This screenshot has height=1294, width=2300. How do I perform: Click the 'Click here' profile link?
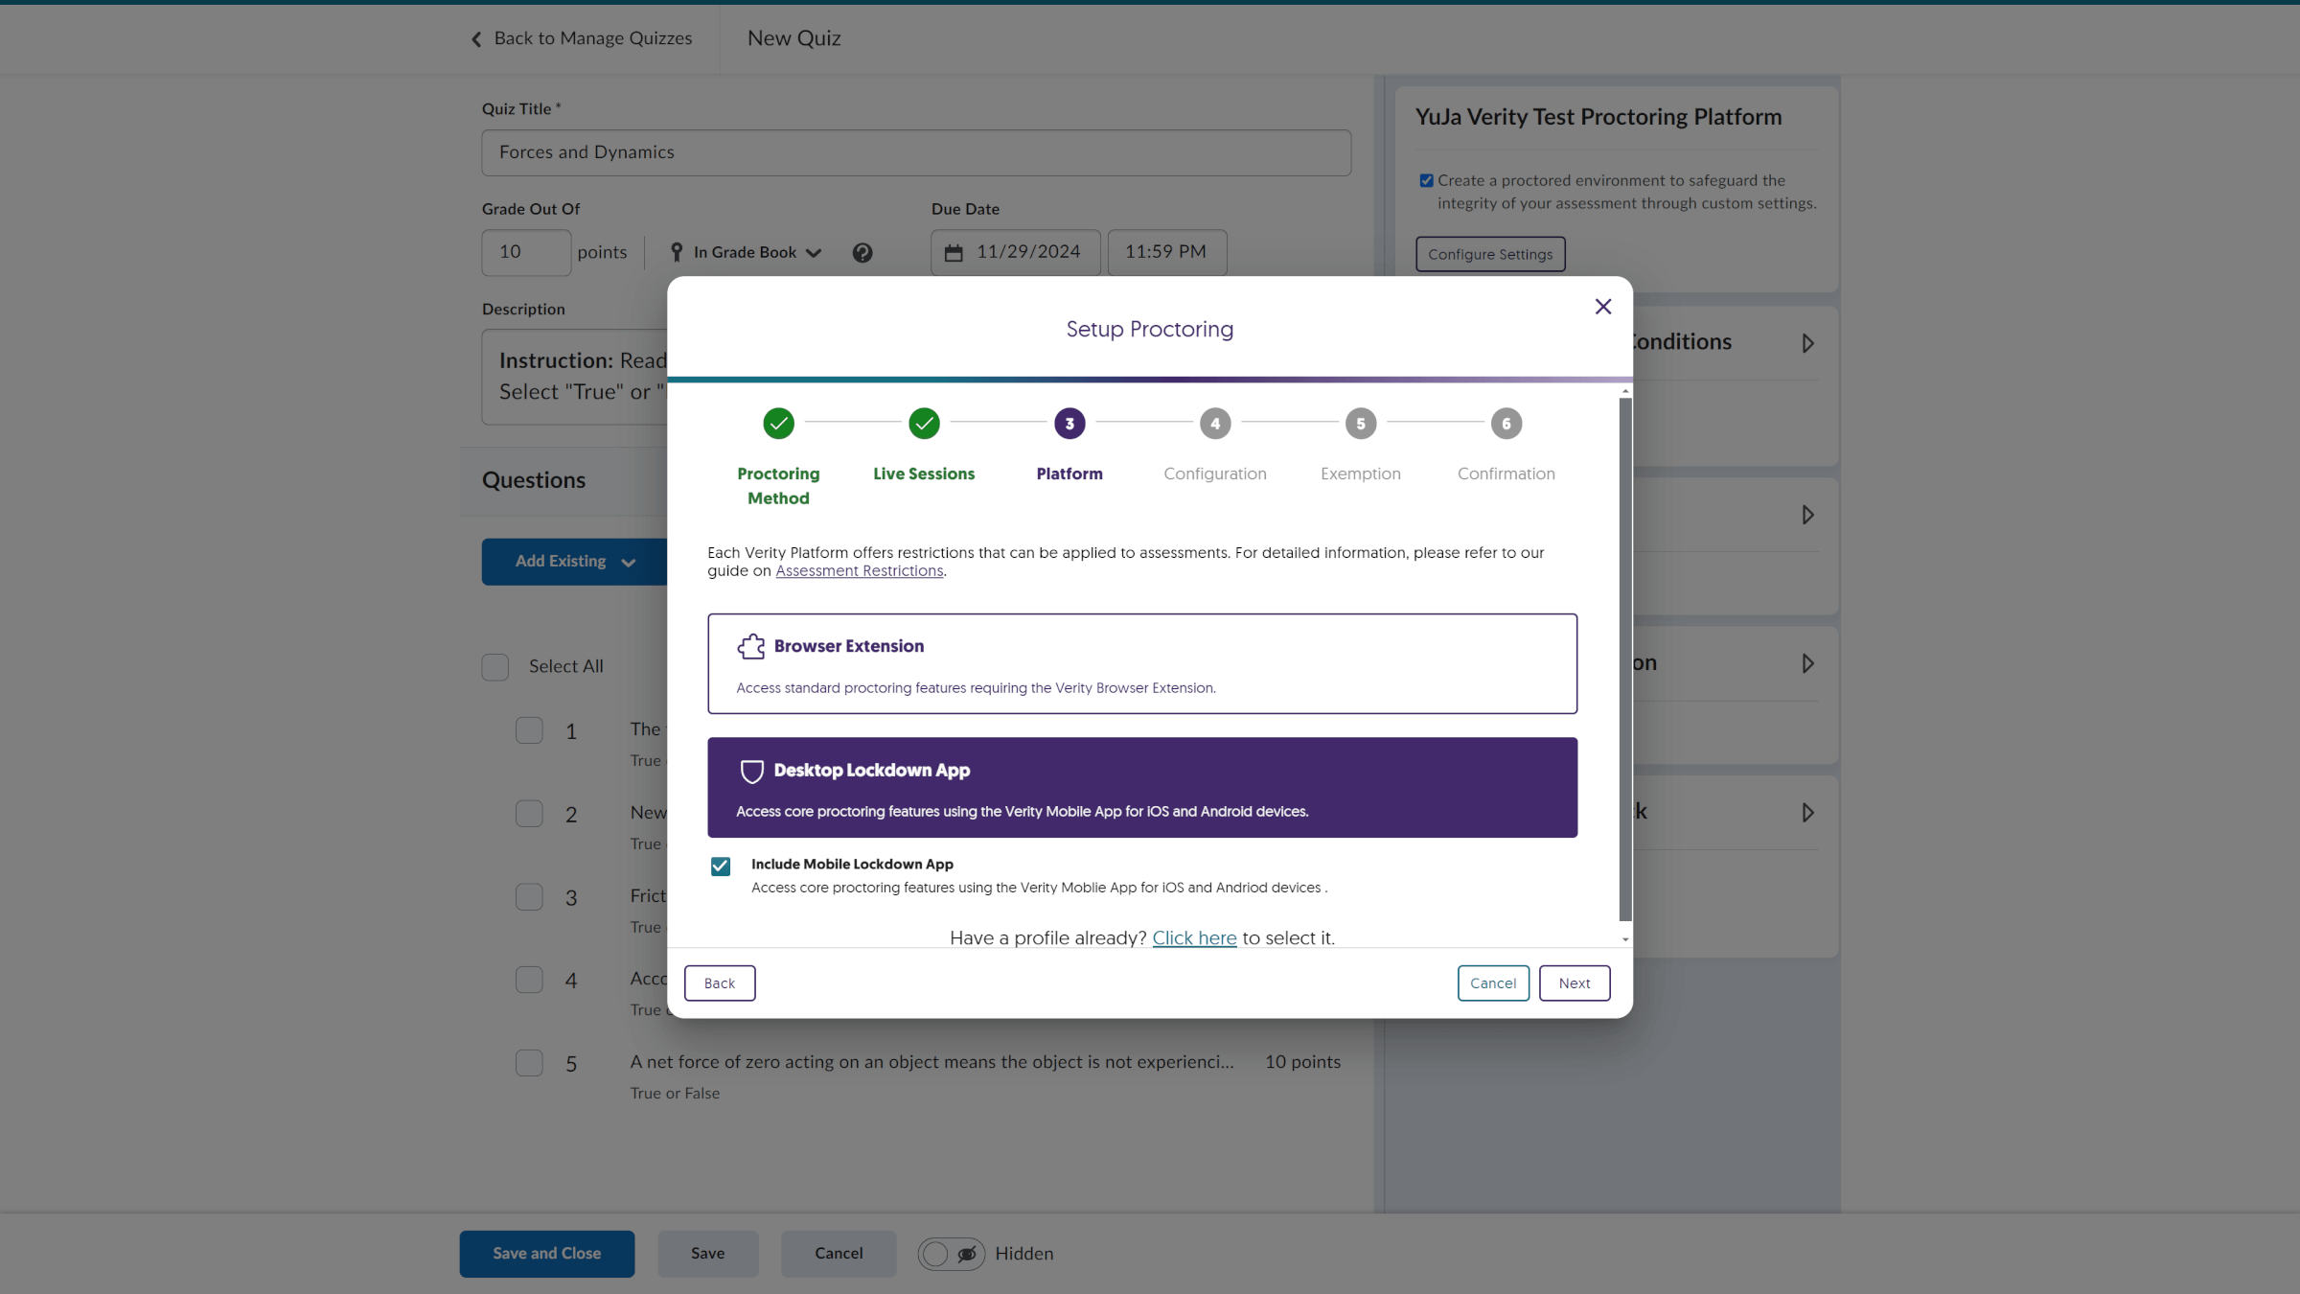click(1194, 937)
